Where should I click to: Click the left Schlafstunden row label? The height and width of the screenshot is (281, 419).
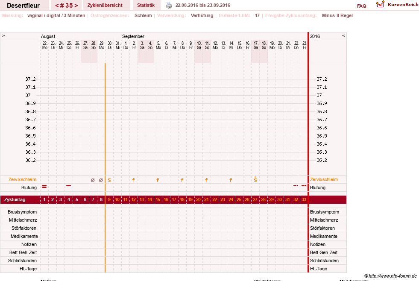(23, 261)
